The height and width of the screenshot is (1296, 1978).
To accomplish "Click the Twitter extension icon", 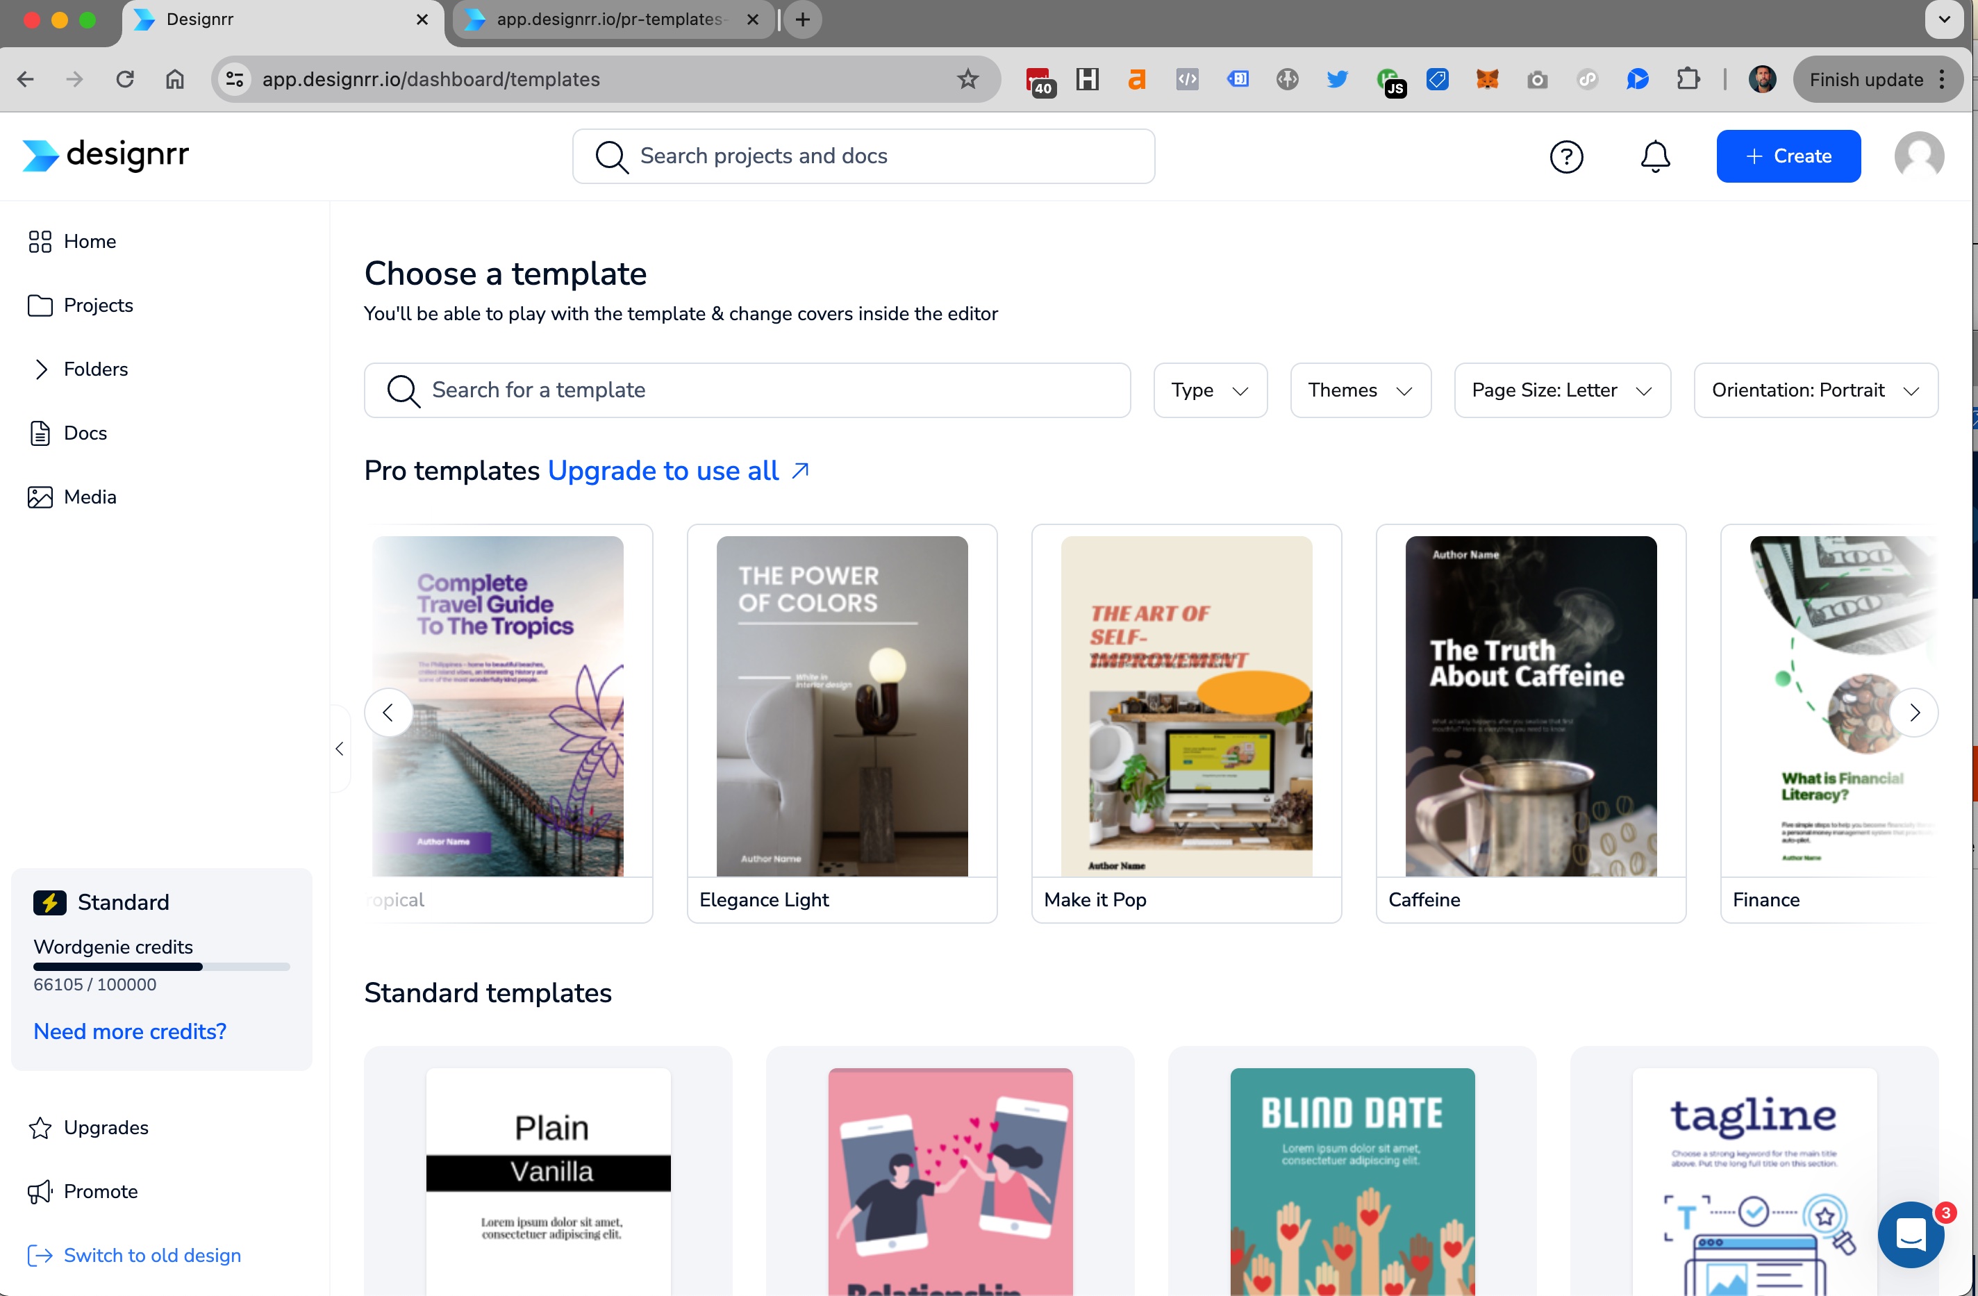I will (x=1337, y=79).
